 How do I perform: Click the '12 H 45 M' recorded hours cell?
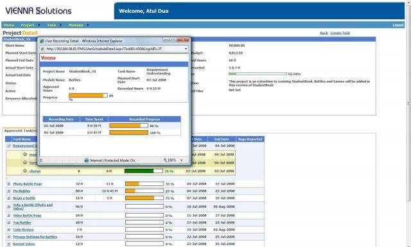(x=110, y=191)
